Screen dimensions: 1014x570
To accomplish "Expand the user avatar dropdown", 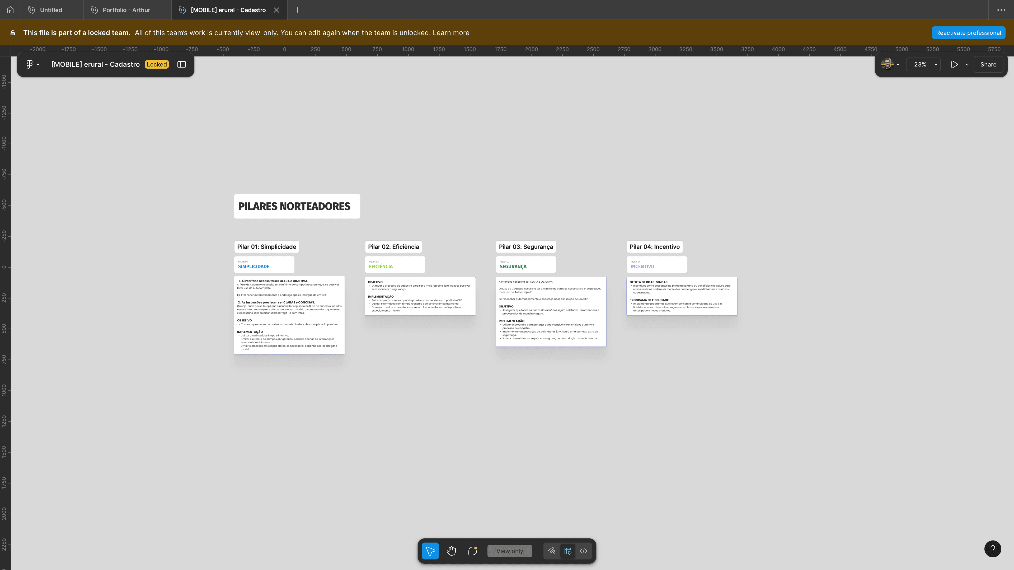I will click(x=890, y=64).
